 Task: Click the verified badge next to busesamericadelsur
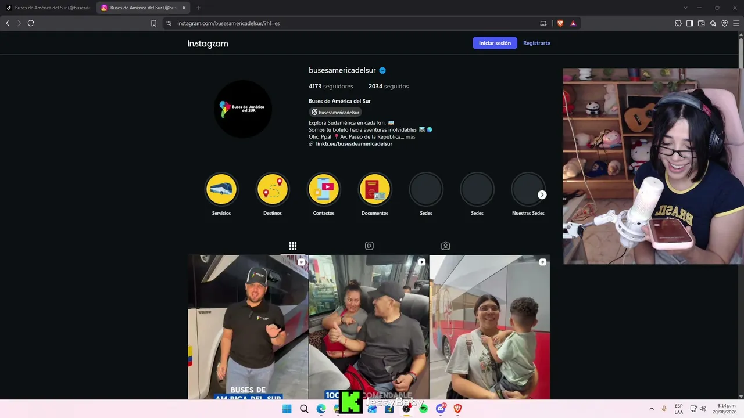tap(382, 70)
